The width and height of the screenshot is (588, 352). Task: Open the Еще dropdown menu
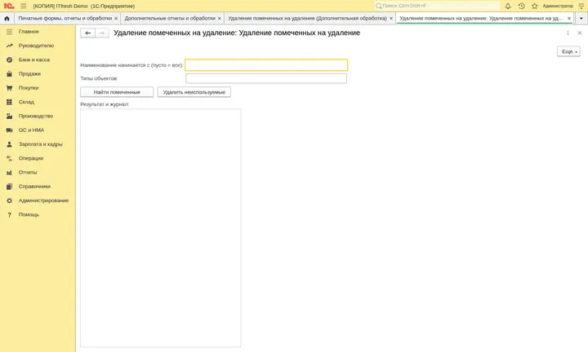[568, 51]
